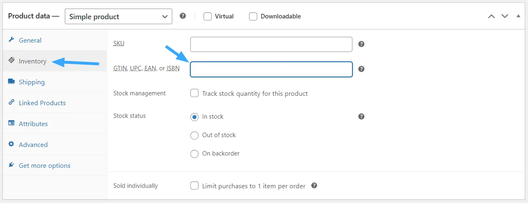Click the Inventory tag icon

pos(11,61)
